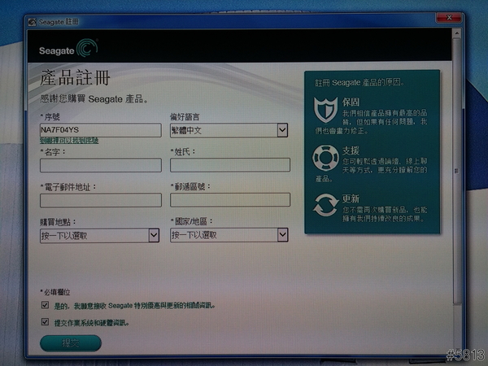Click the 更新 heading in the side panel
The width and height of the screenshot is (488, 366).
pos(351,198)
